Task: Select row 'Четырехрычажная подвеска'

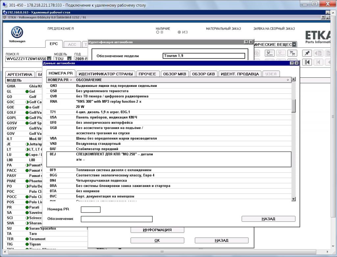Action: pos(169,181)
